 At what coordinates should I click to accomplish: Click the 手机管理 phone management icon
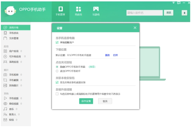60,9
